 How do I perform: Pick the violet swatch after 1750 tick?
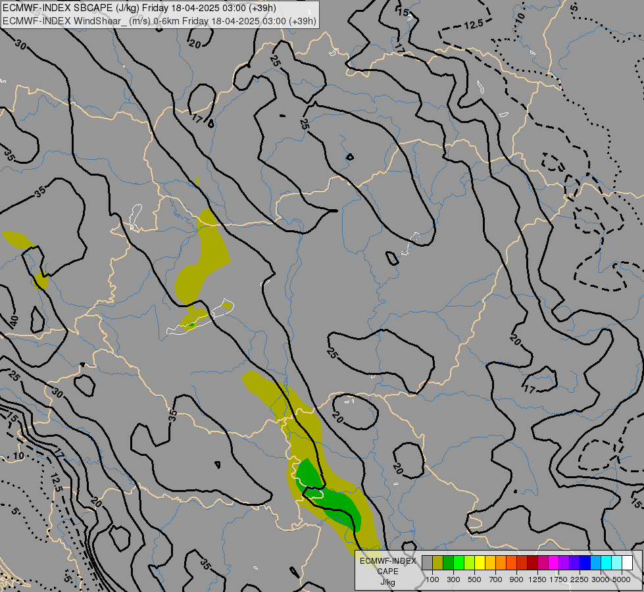pos(564,563)
